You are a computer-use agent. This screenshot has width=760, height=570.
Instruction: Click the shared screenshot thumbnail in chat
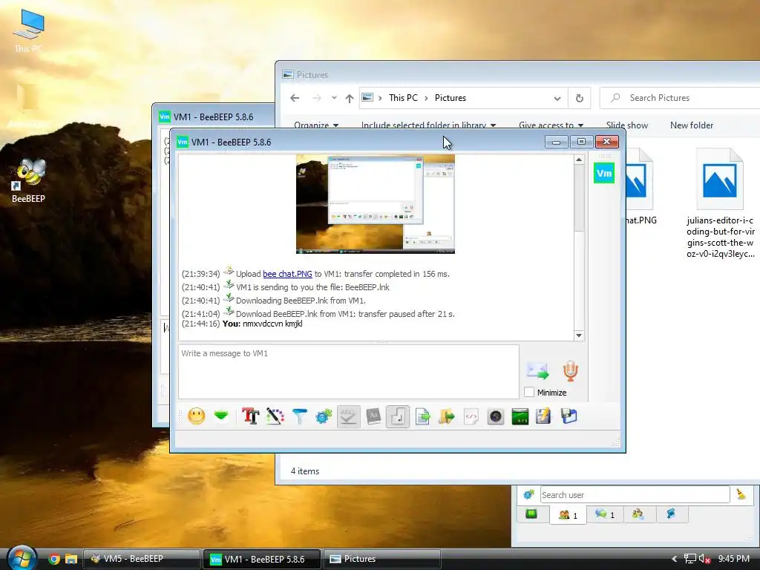(376, 204)
